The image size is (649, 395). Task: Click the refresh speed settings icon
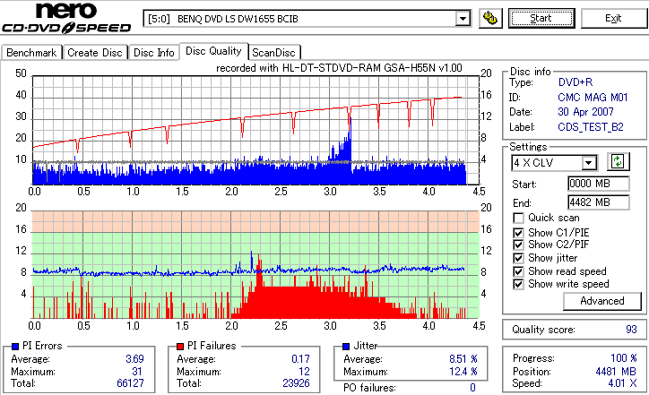click(x=618, y=161)
